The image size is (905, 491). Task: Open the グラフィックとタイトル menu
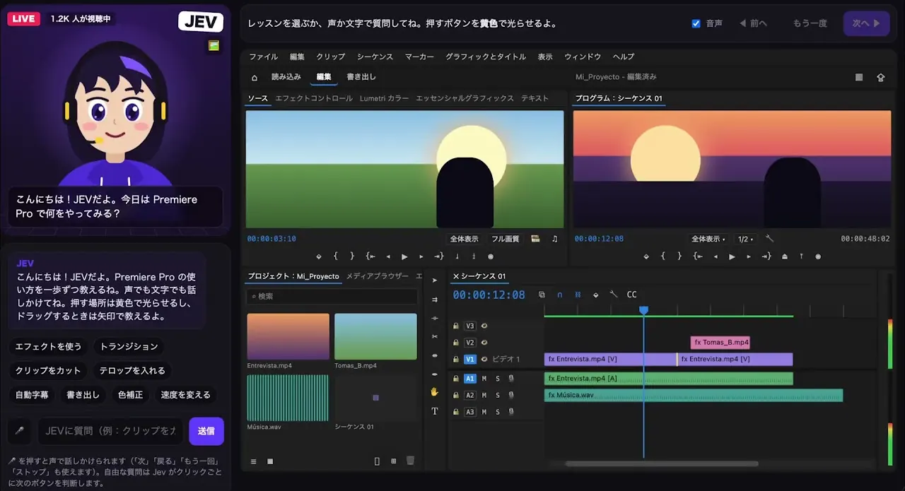click(x=486, y=57)
